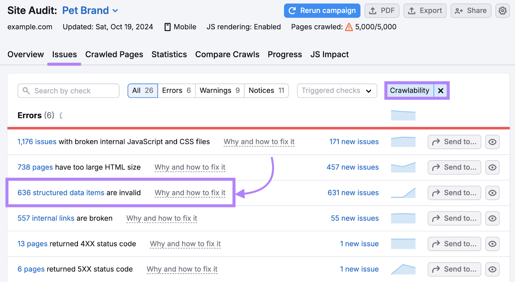
Task: Focus the Search by check field
Action: click(x=69, y=91)
